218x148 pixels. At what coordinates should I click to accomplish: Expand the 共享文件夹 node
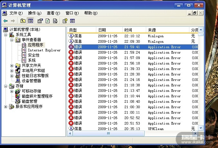[12, 65]
